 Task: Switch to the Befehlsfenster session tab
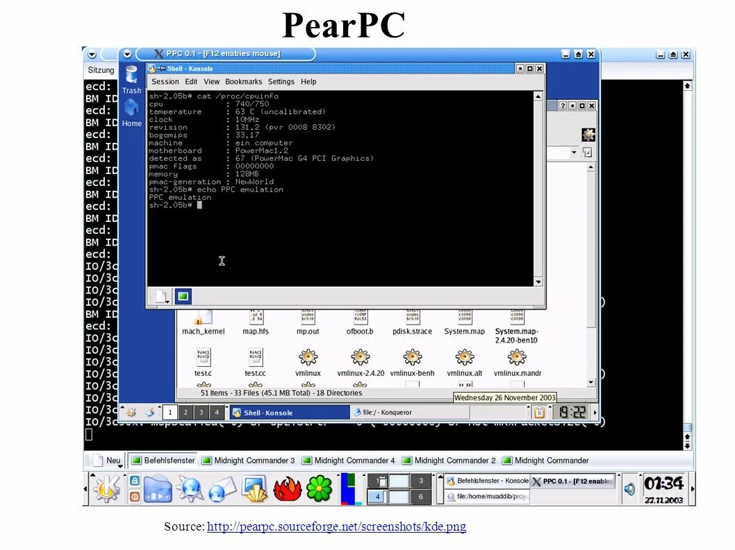point(163,461)
